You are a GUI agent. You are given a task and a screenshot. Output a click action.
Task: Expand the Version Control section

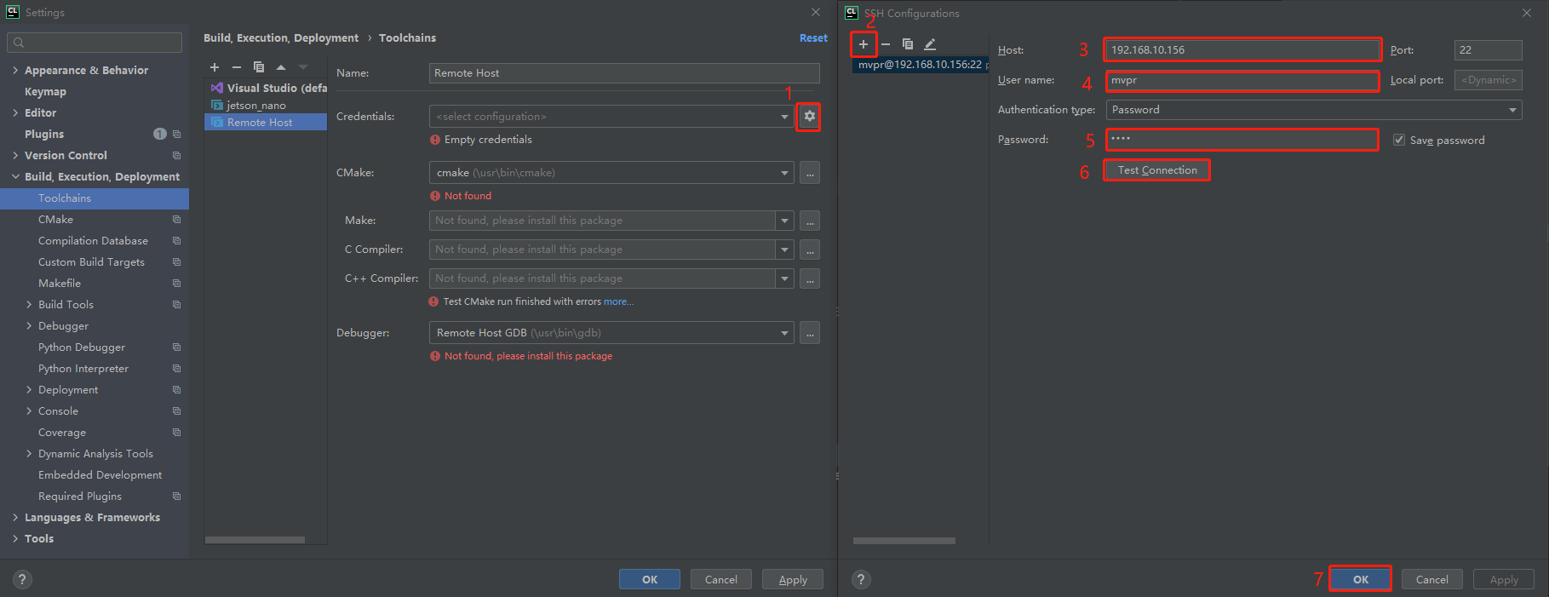(15, 155)
